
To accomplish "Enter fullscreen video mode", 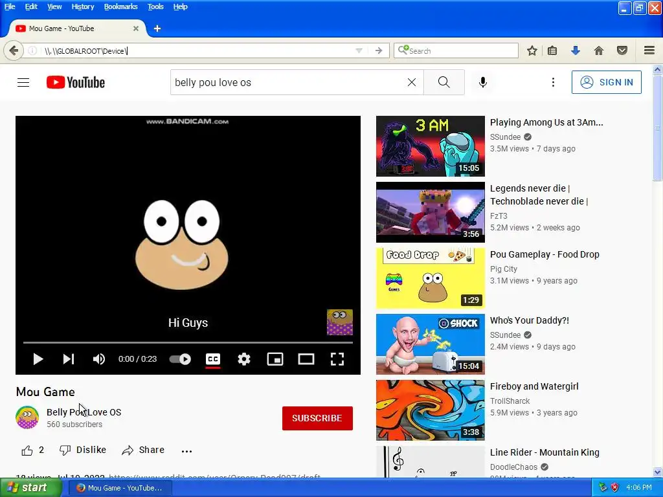I will tap(337, 359).
